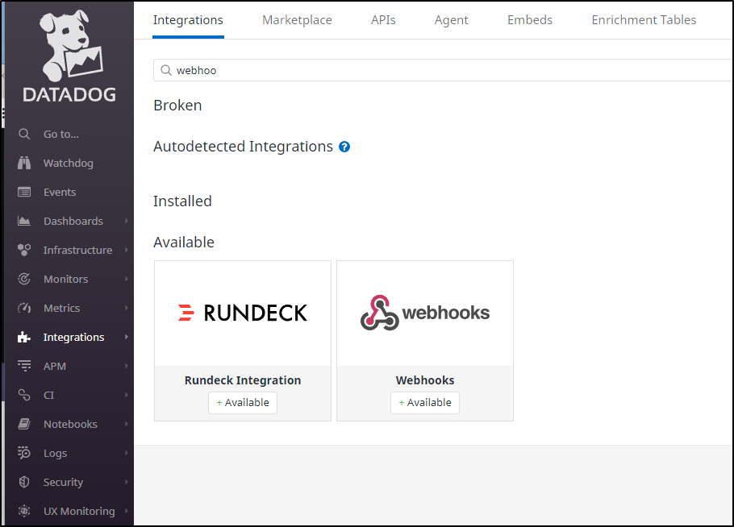
Task: Click the DATADOG wordmark text
Action: click(x=69, y=95)
